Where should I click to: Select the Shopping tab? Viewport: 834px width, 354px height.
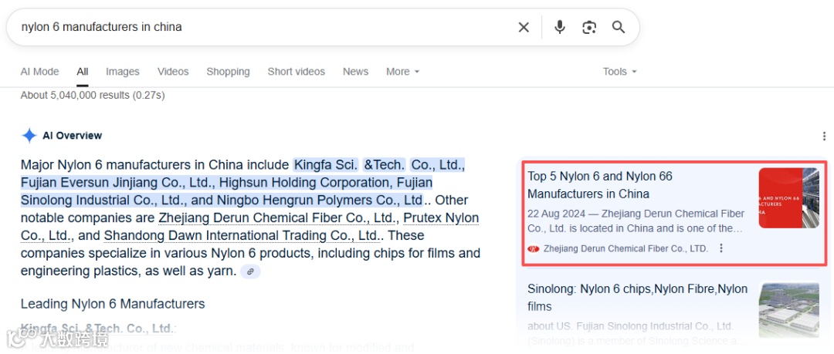228,72
